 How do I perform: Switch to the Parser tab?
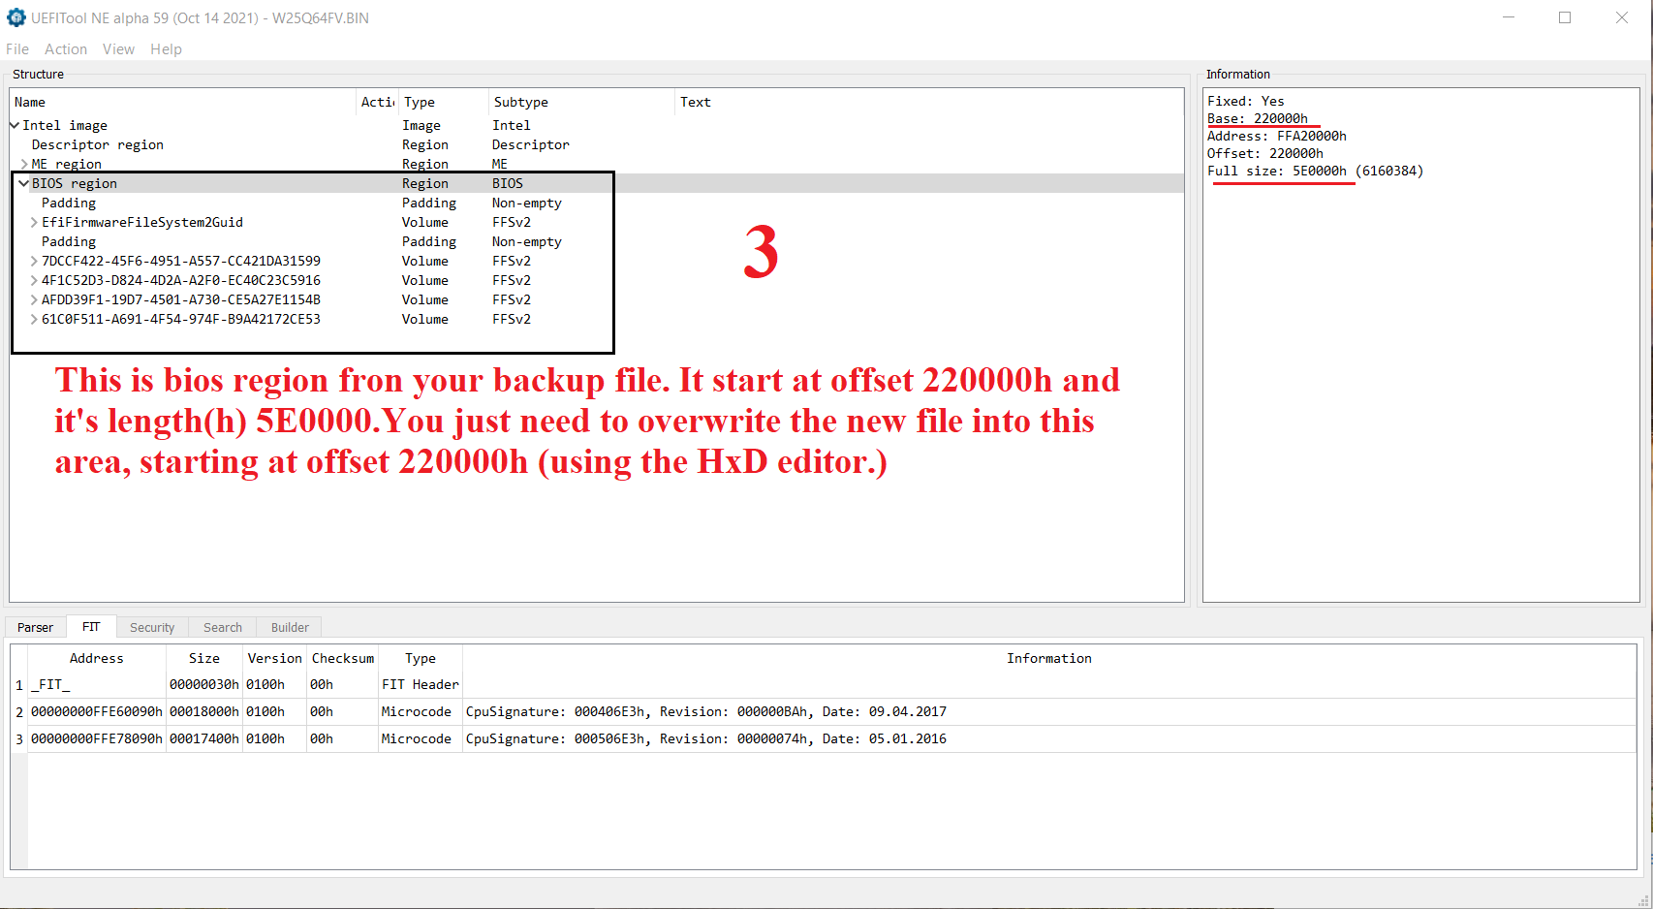tap(36, 628)
